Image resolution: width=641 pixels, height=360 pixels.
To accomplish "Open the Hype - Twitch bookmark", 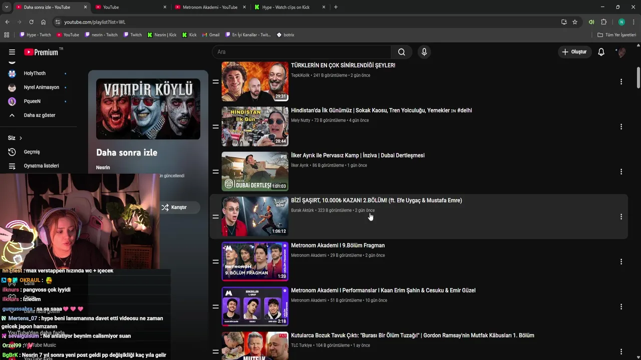I will coord(35,35).
